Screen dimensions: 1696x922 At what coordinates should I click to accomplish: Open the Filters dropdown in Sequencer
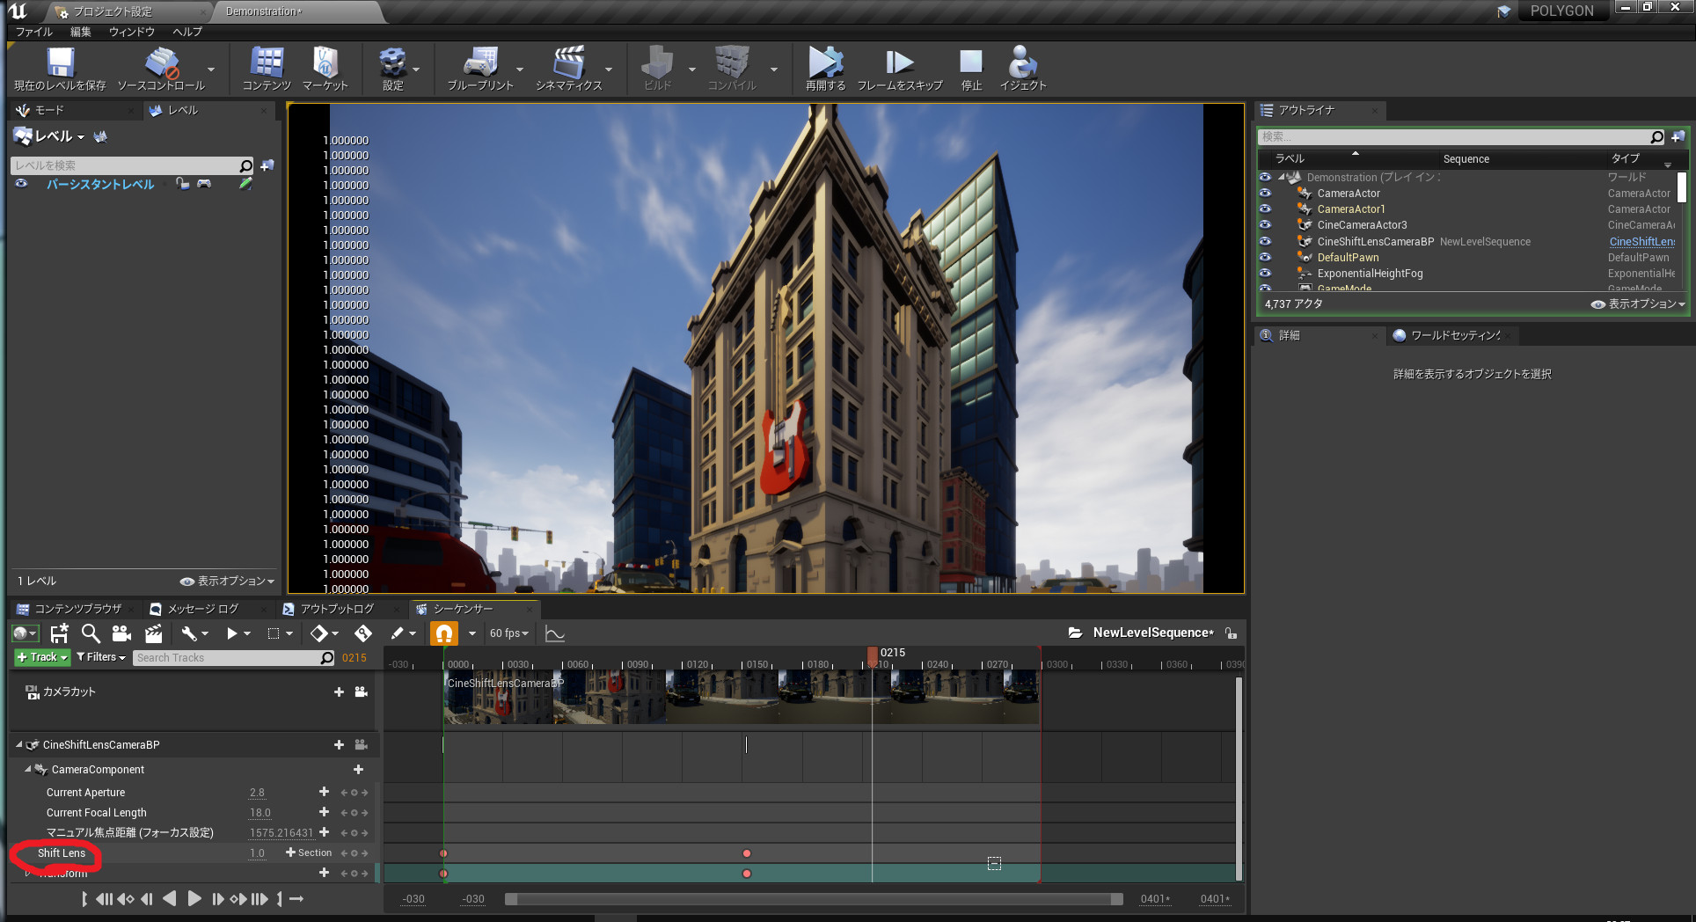click(x=101, y=657)
